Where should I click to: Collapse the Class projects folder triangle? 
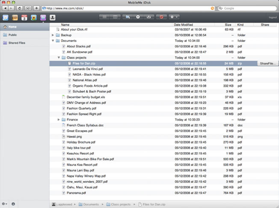coord(58,57)
